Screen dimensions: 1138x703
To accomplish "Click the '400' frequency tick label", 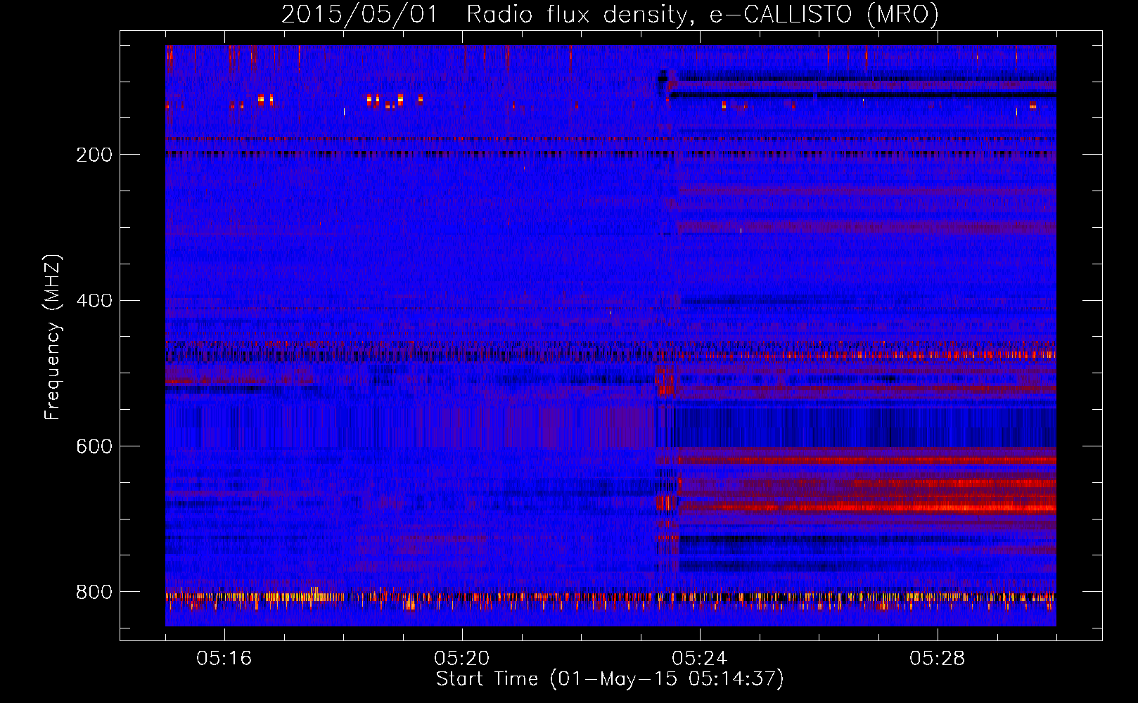I will 94,301.
